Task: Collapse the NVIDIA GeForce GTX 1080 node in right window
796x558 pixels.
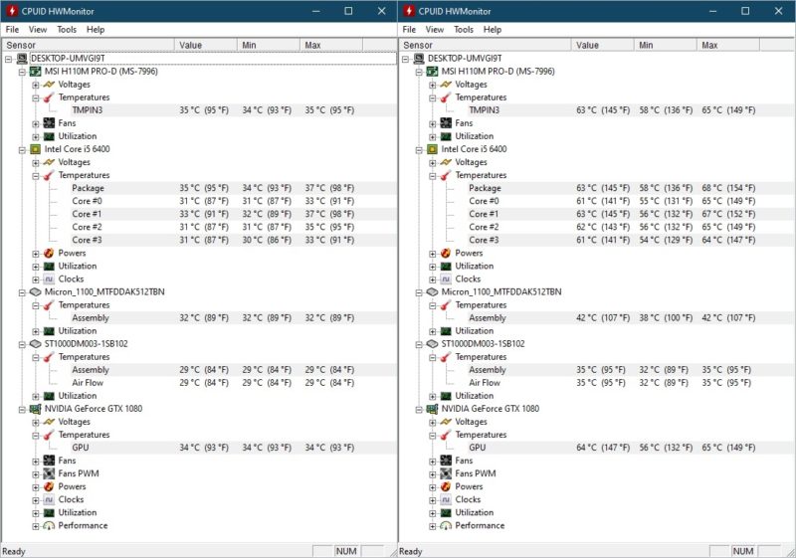Action: pos(420,409)
